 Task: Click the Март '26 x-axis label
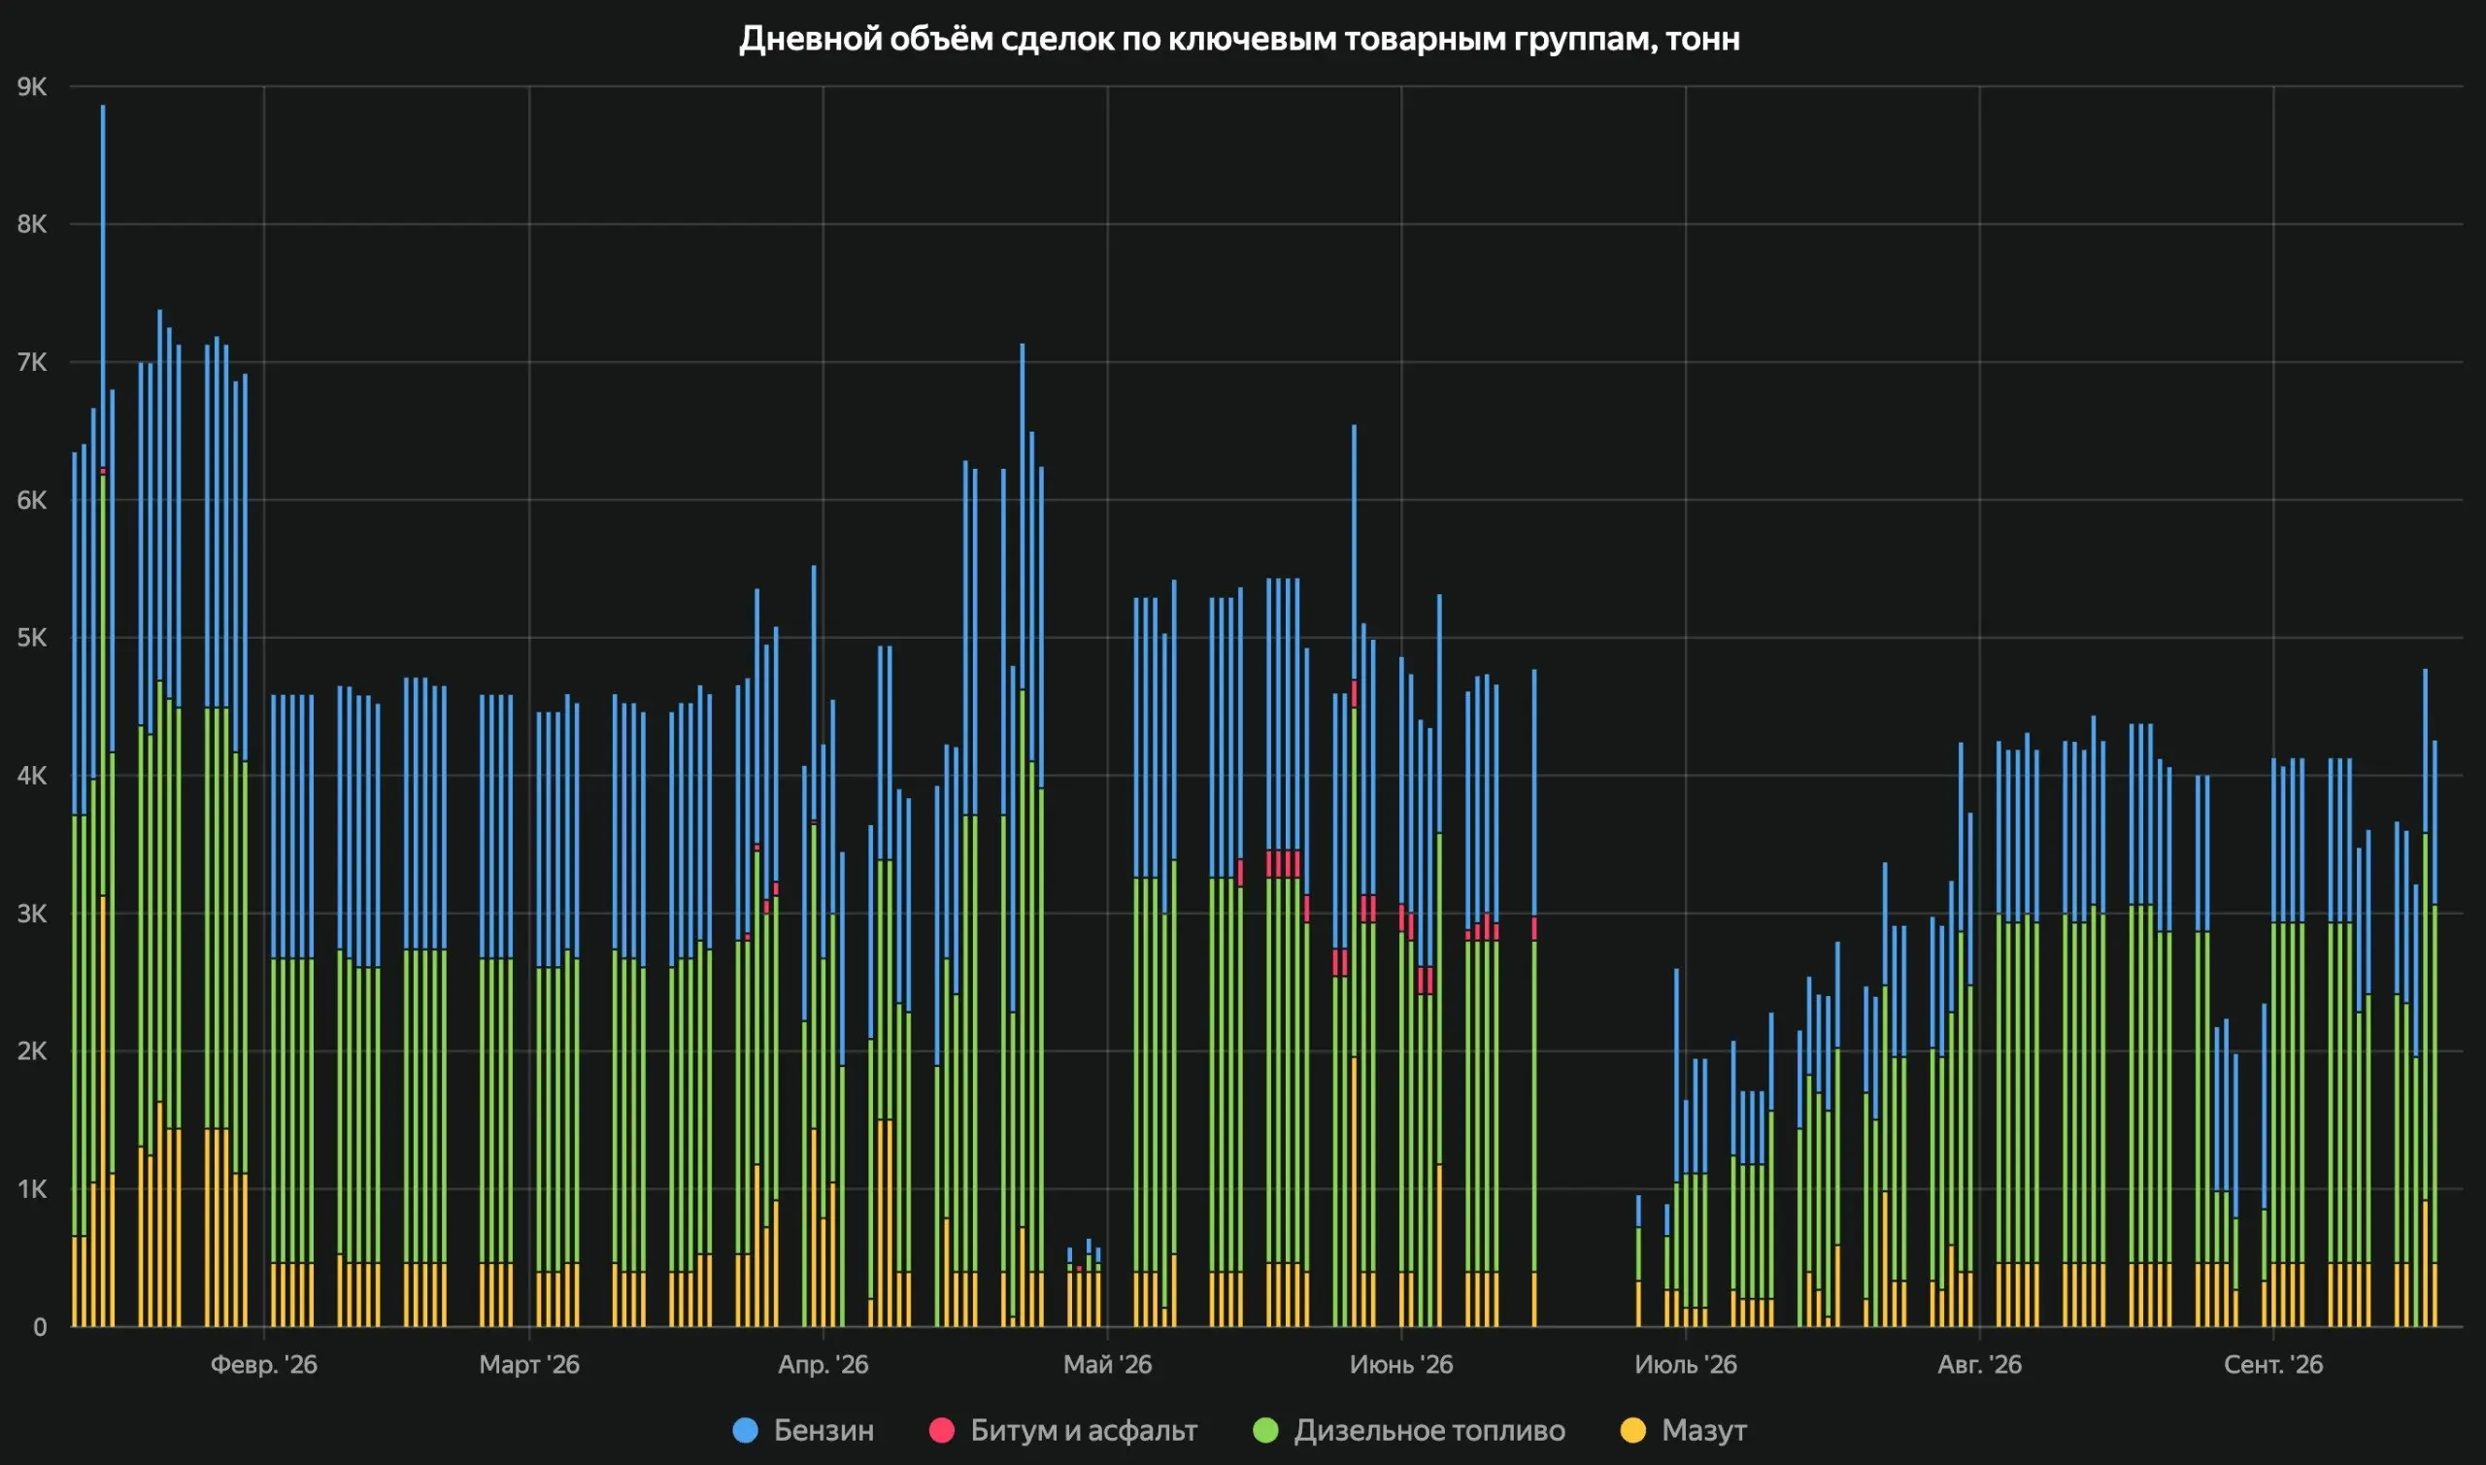point(529,1365)
